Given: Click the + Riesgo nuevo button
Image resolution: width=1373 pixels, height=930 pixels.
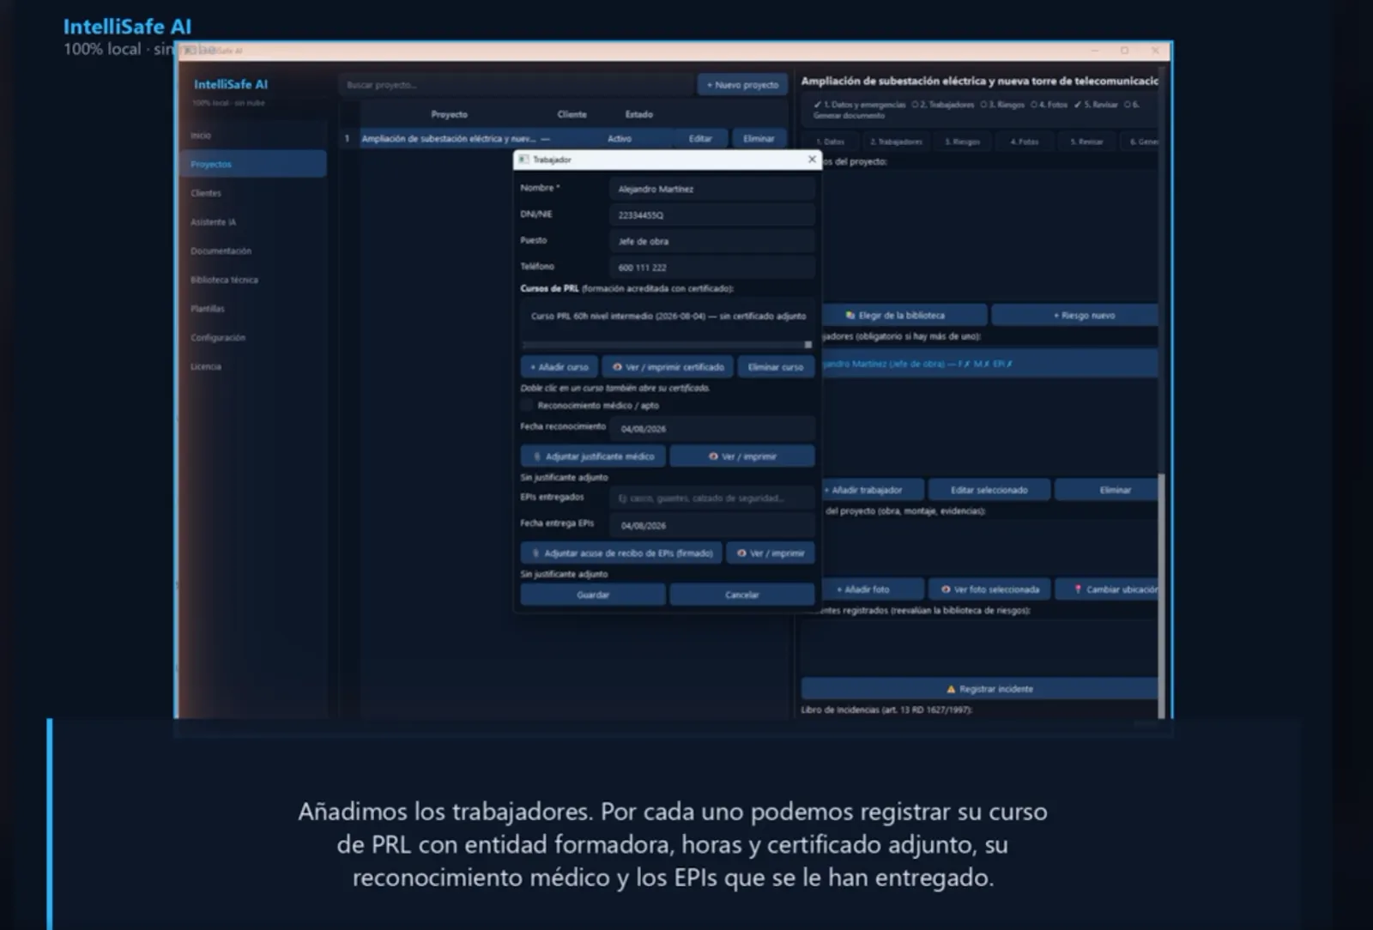Looking at the screenshot, I should (x=1076, y=316).
